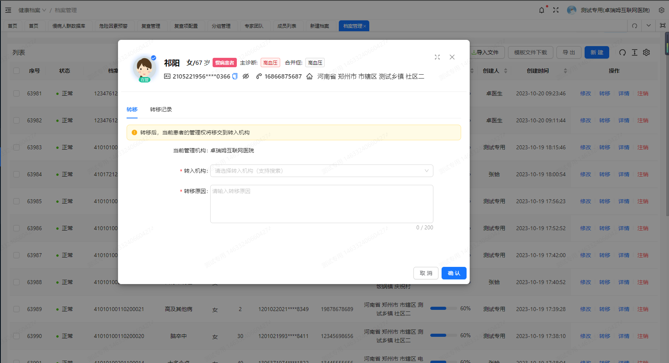Open the 转入机构 dropdown
This screenshot has width=669, height=363.
tap(322, 171)
